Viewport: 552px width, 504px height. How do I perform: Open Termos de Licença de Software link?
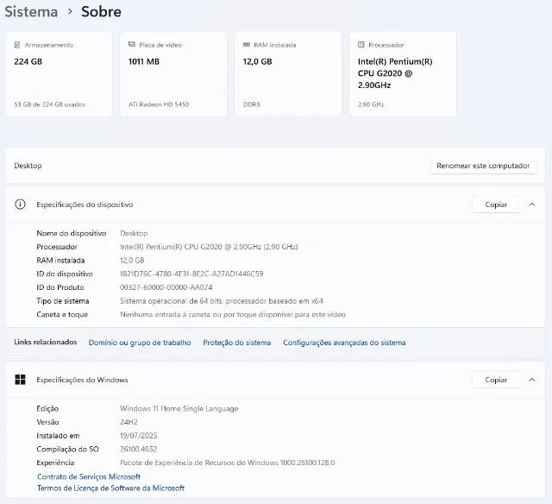pos(110,488)
